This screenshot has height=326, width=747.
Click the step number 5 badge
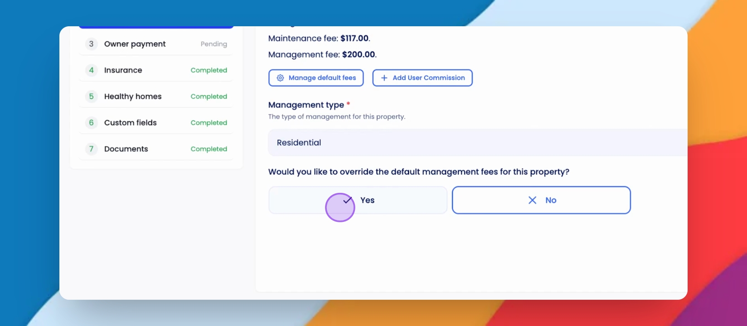(x=91, y=96)
